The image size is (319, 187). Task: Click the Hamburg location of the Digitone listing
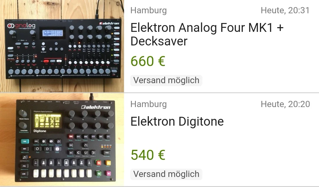149,104
